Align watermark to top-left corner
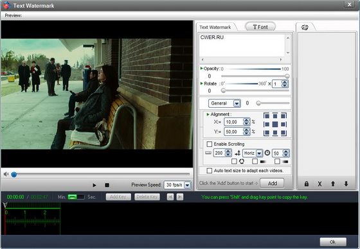This screenshot has width=360, height=249. (266, 116)
